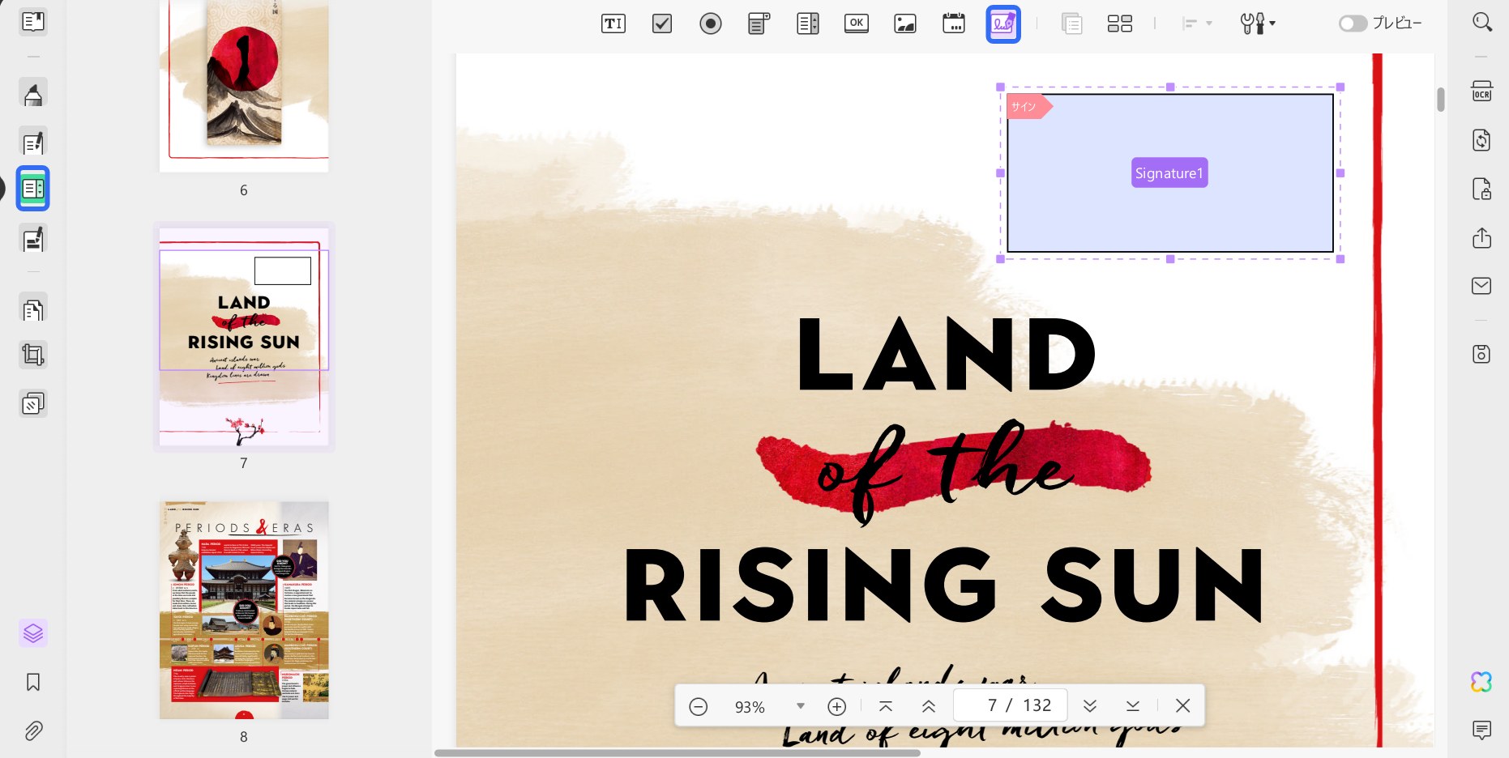Toggle the プレビュー preview switch
This screenshot has height=758, width=1509.
point(1353,23)
